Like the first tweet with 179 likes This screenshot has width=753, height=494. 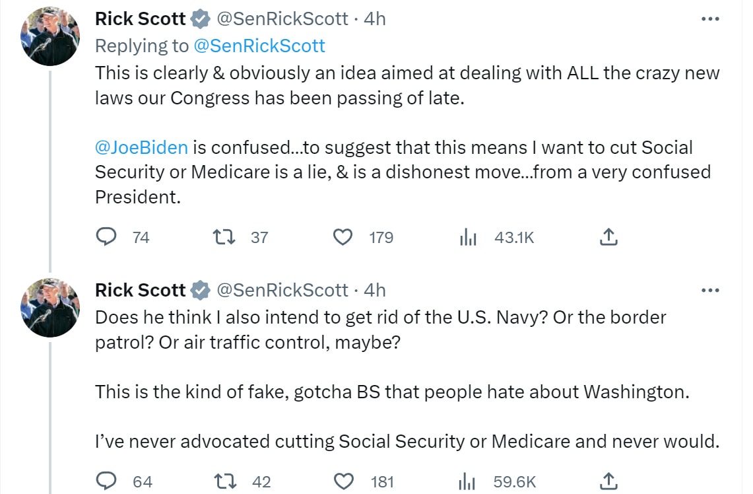pos(343,237)
